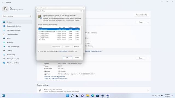This screenshot has height=98, width=175.
Task: Click the Settings back arrow
Action: [3, 2]
